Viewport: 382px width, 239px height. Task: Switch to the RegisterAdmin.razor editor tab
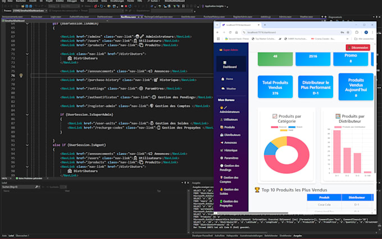[x=243, y=17]
